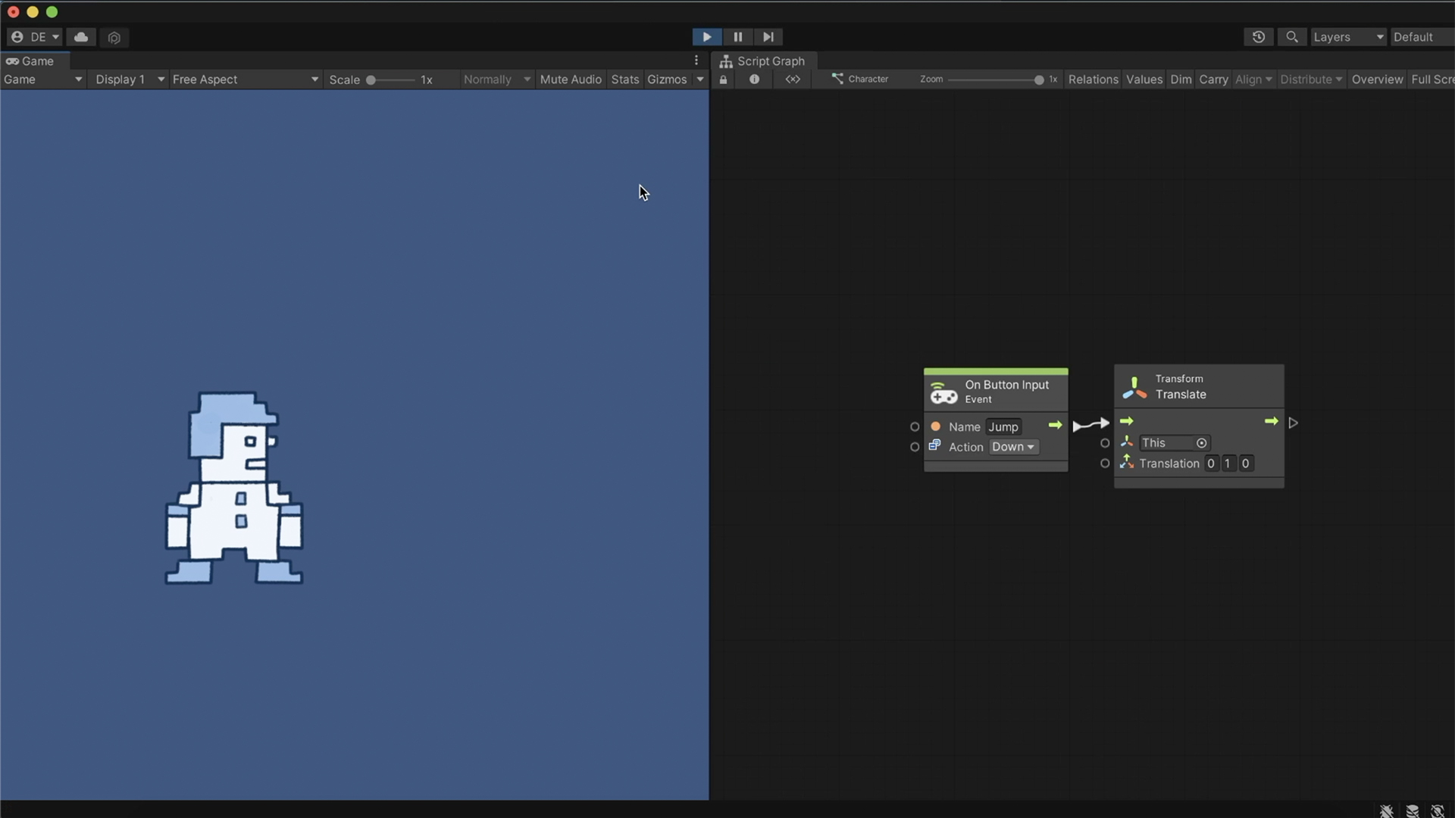Click the version control icon beside the cloud
The image size is (1455, 818).
tap(114, 37)
